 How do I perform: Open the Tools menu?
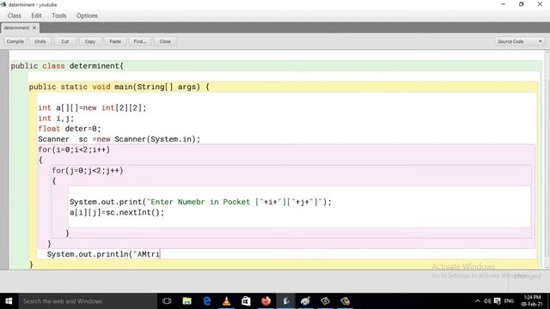coord(59,15)
